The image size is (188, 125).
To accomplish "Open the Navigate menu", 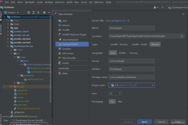I will click(x=30, y=2).
